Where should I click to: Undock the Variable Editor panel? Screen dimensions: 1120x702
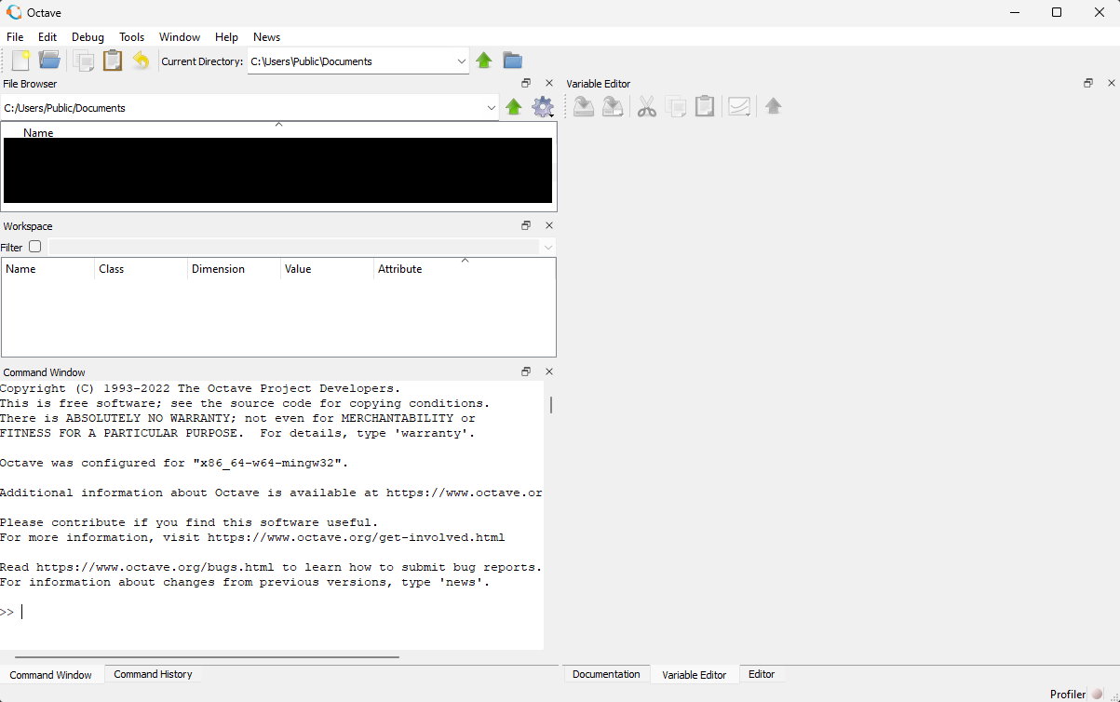(x=1088, y=83)
